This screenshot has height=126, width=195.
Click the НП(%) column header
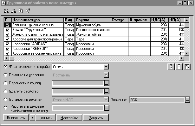[176, 20]
